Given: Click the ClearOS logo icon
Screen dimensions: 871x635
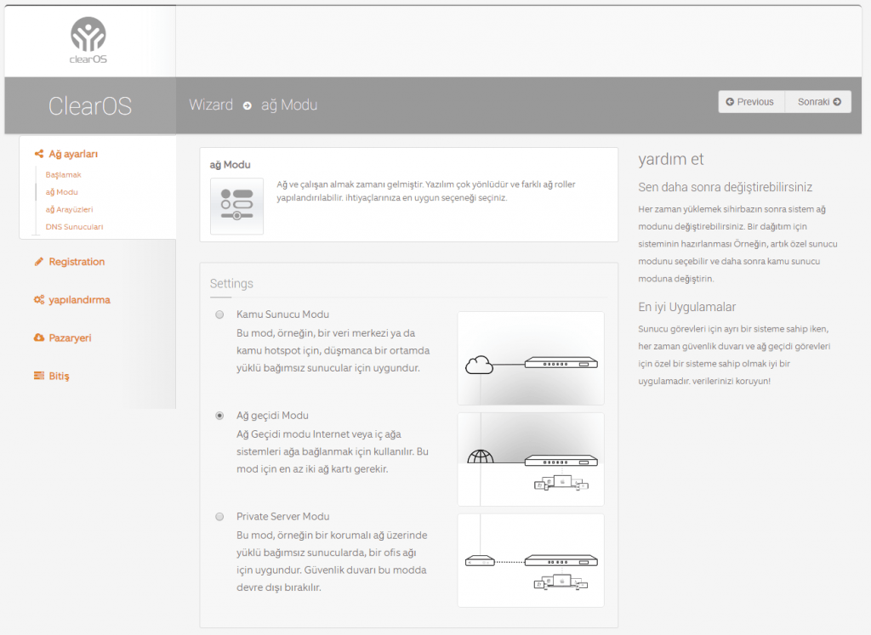Looking at the screenshot, I should click(x=88, y=35).
